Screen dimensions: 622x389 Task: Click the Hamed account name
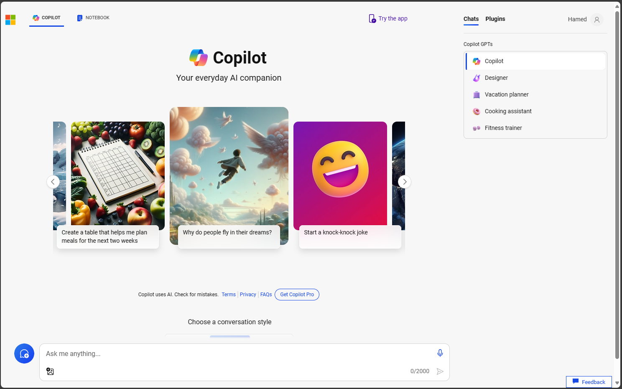[577, 19]
